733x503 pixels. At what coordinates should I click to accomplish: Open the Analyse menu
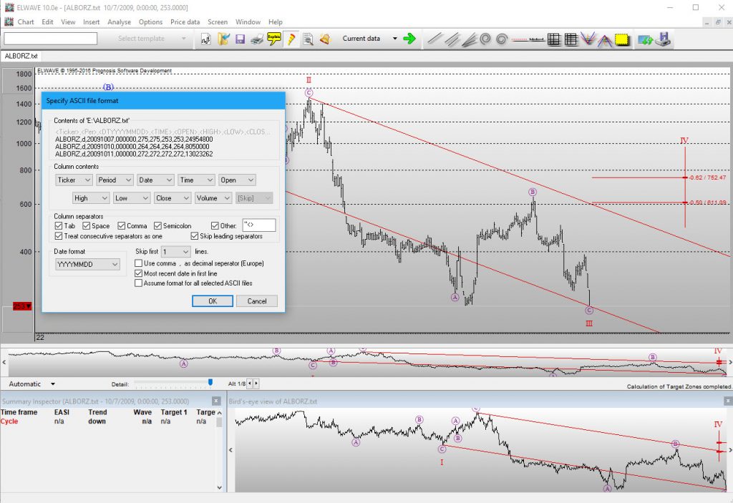(120, 22)
